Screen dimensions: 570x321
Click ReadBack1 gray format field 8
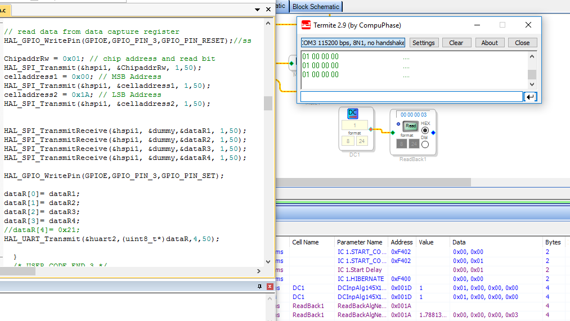(401, 144)
